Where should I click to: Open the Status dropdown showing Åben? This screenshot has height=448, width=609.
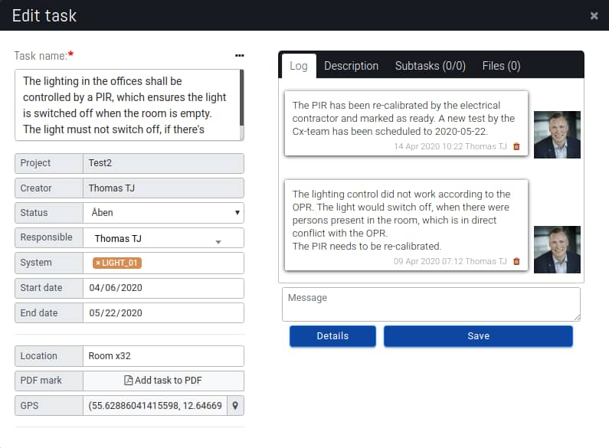pyautogui.click(x=163, y=213)
